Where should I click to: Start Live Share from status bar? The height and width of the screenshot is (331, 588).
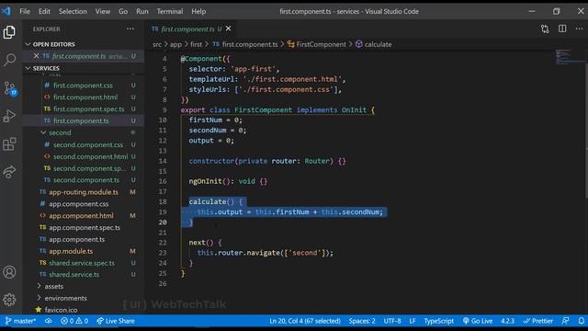pos(116,321)
